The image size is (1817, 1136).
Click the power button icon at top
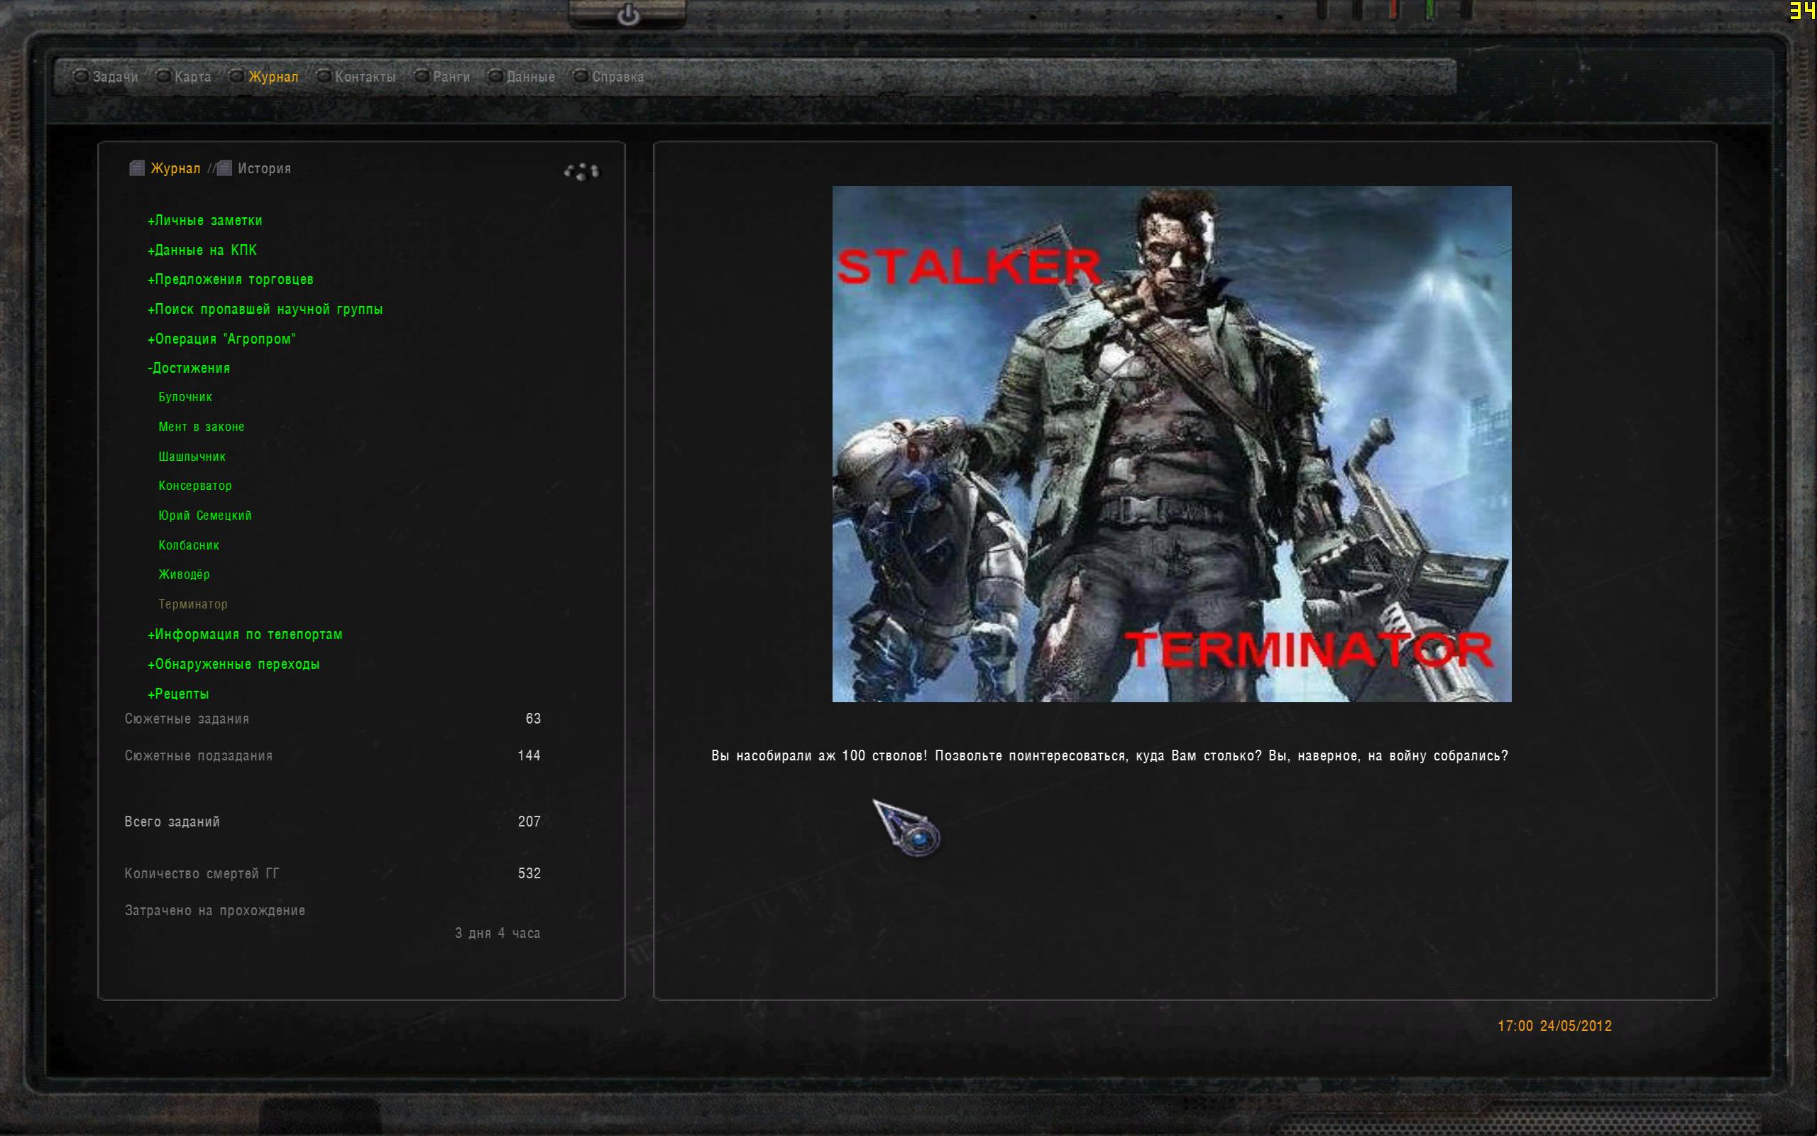pos(627,15)
